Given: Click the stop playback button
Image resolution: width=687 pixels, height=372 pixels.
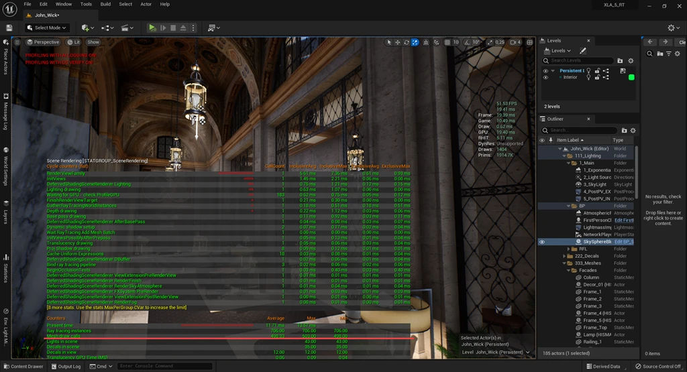Looking at the screenshot, I should 173,27.
